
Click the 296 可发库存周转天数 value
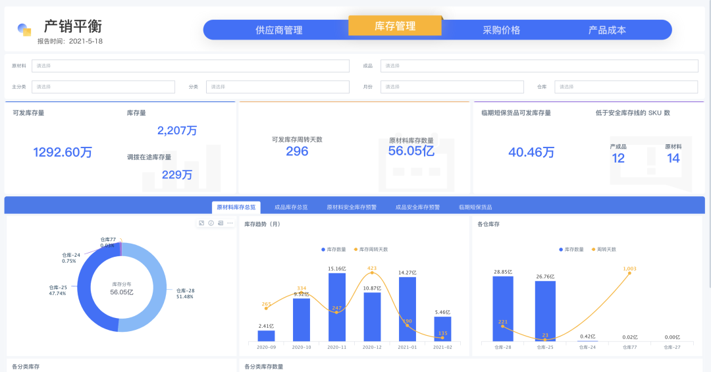pyautogui.click(x=297, y=151)
